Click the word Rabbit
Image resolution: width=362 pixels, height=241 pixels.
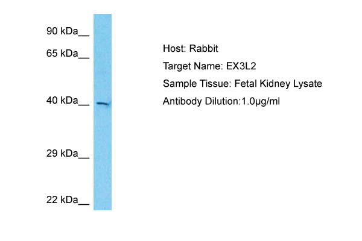pos(204,48)
